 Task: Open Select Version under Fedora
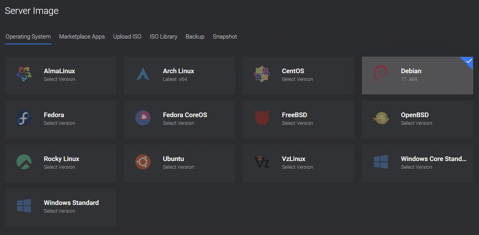point(59,123)
